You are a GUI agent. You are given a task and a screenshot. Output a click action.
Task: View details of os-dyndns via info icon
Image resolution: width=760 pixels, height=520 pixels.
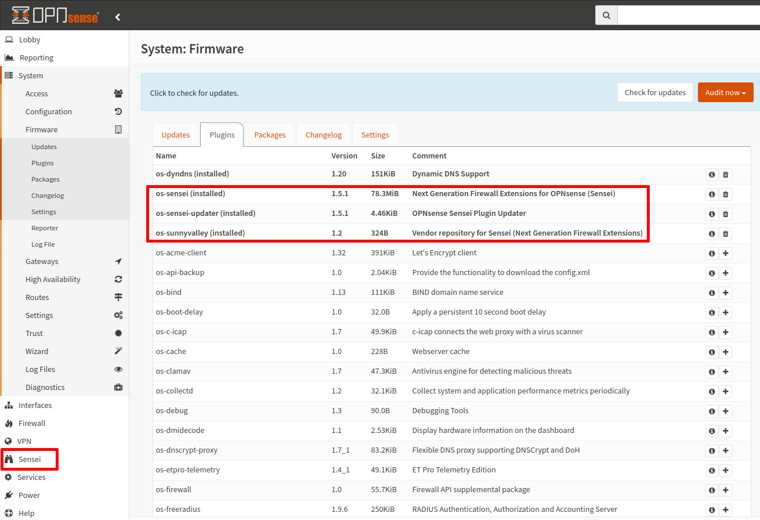tap(712, 174)
